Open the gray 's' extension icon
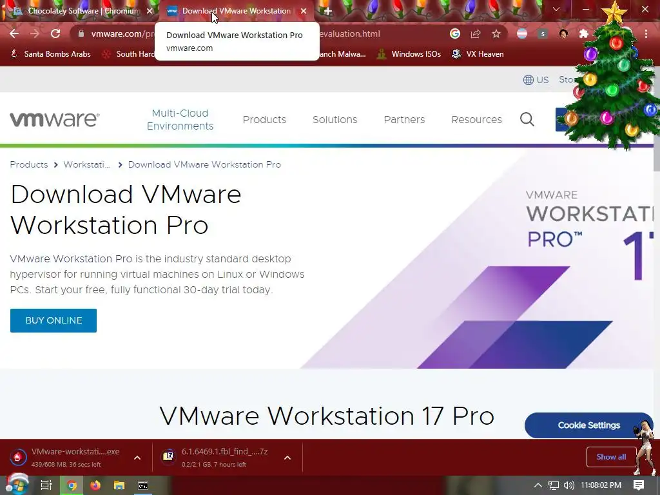 543,34
